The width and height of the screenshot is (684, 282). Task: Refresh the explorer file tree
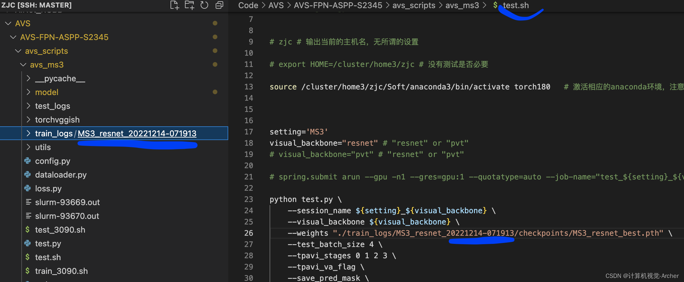pyautogui.click(x=204, y=5)
